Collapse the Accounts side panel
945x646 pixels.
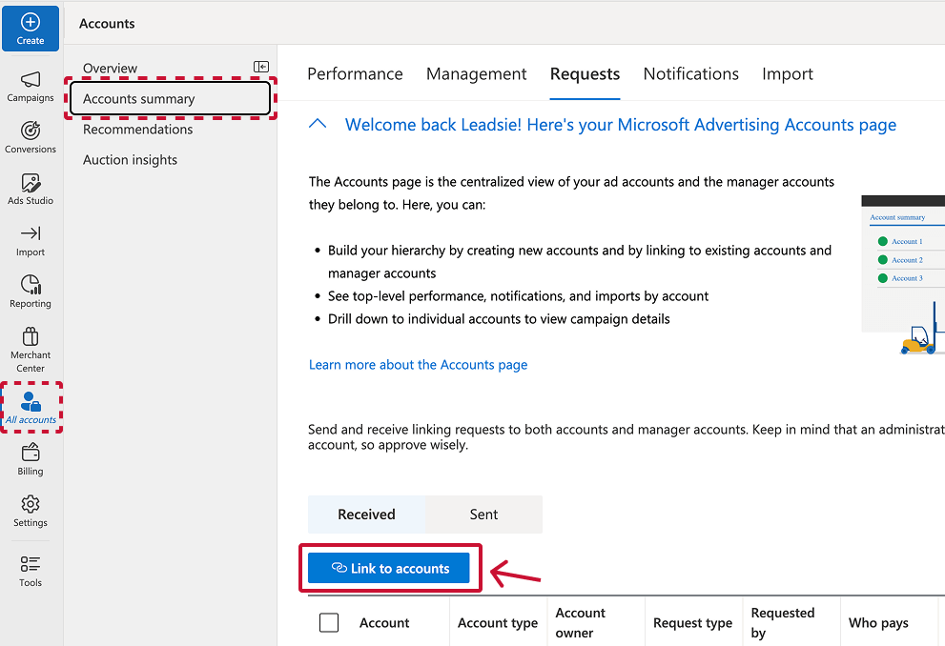pos(261,67)
